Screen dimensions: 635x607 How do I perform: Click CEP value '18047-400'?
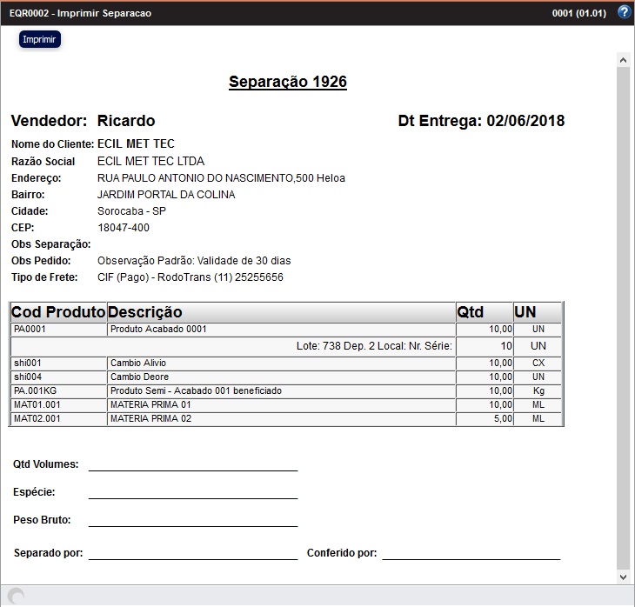[124, 228]
